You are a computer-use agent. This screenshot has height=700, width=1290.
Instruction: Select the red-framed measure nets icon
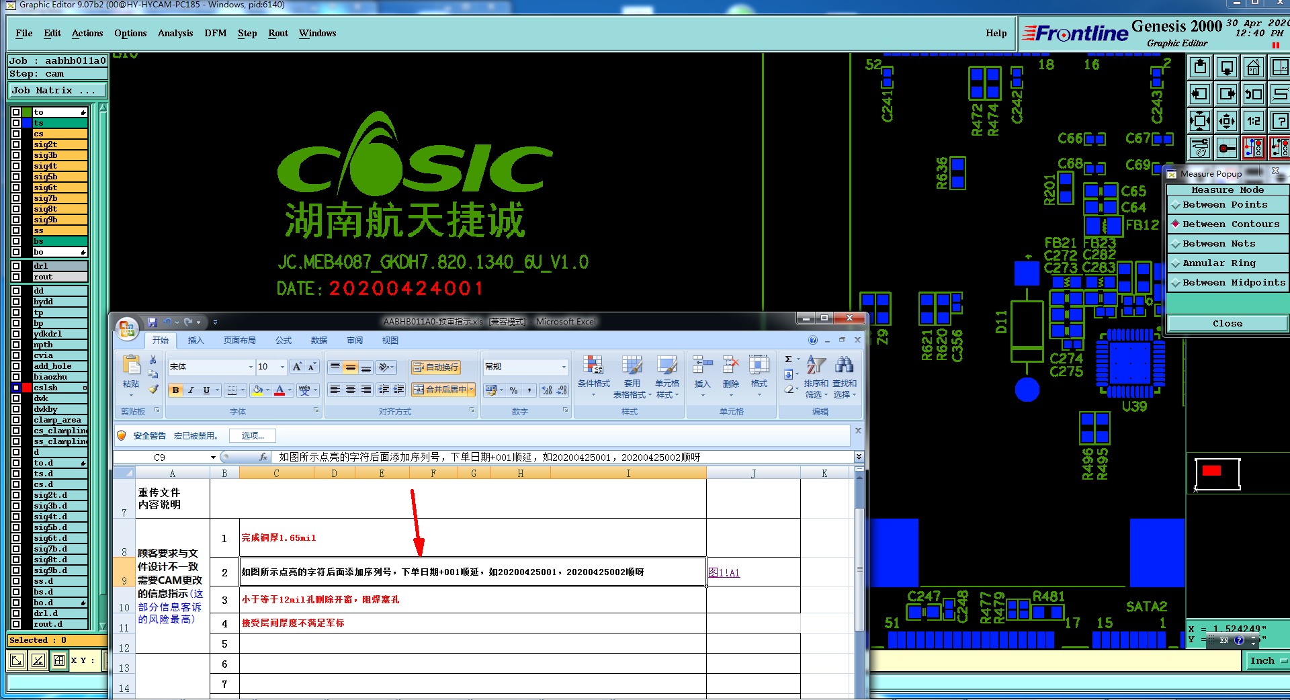(1254, 148)
